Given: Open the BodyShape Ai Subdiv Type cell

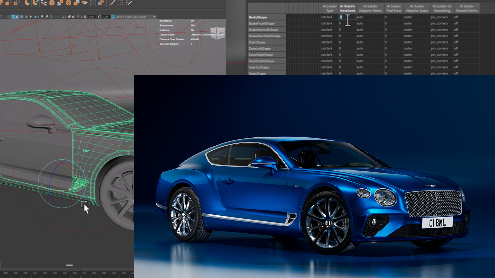Looking at the screenshot, I should (329, 17).
